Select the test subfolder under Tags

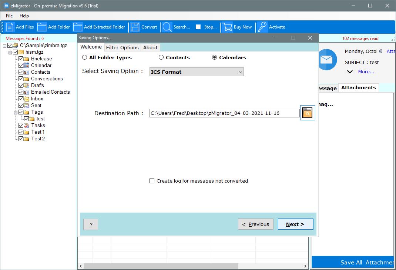pos(40,119)
